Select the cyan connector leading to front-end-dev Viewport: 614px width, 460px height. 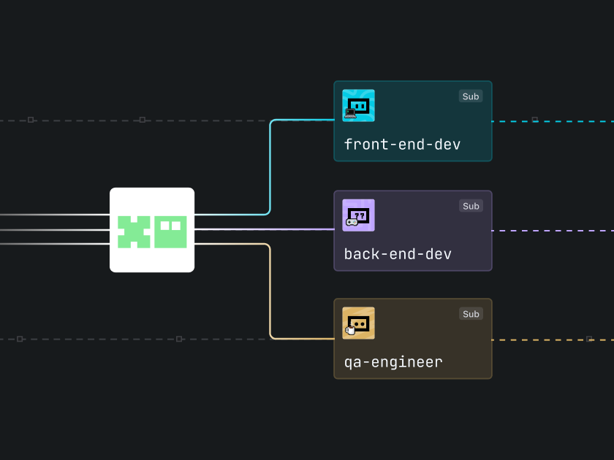point(270,168)
